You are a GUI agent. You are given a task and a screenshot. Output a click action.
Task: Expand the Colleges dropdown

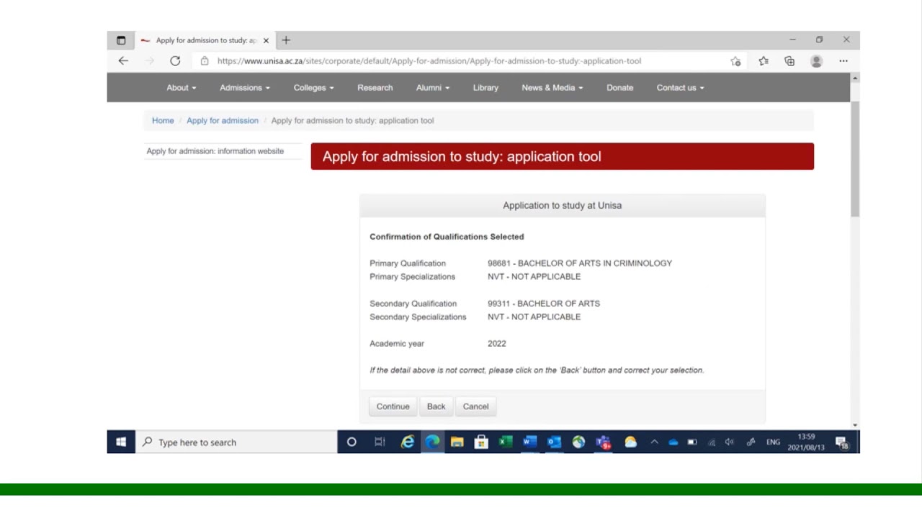tap(313, 88)
